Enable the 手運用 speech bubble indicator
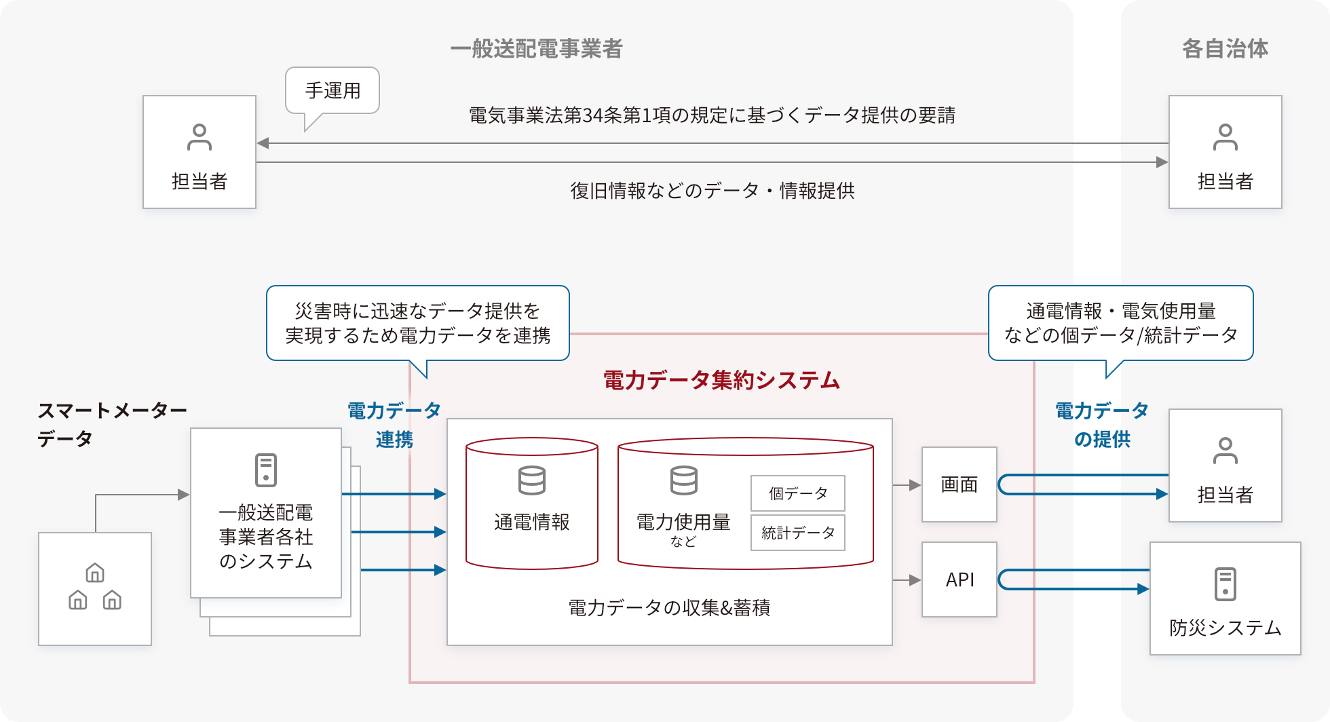The height and width of the screenshot is (722, 1330). (x=332, y=90)
